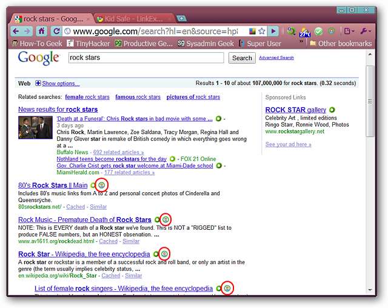This screenshot has width=388, height=308.
Task: Open a new tab with the plus button
Action: (x=182, y=18)
